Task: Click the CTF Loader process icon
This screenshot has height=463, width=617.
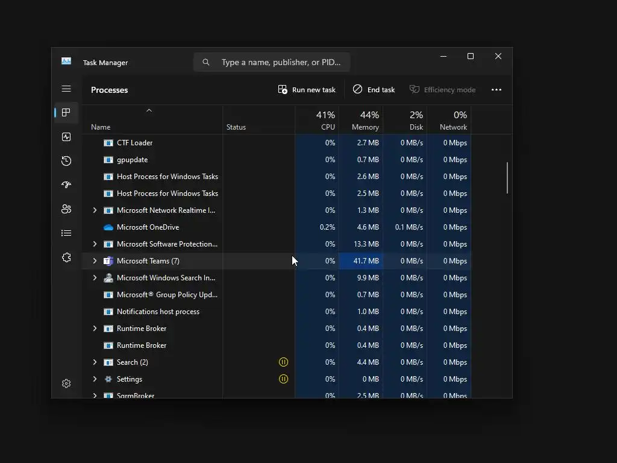Action: click(x=108, y=143)
